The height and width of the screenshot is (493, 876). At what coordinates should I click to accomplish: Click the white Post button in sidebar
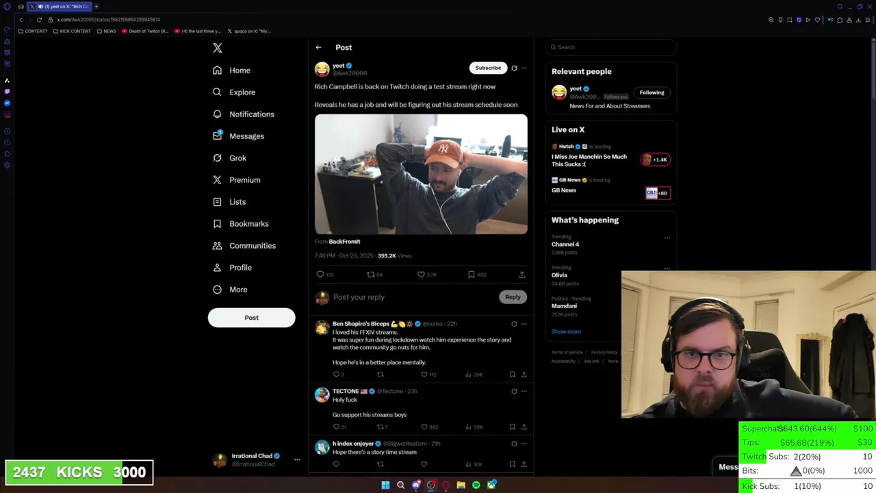[x=251, y=318]
